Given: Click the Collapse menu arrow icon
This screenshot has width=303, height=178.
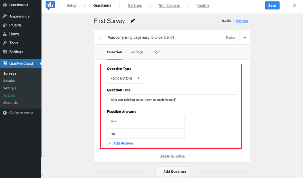Looking at the screenshot, I should (x=5, y=113).
